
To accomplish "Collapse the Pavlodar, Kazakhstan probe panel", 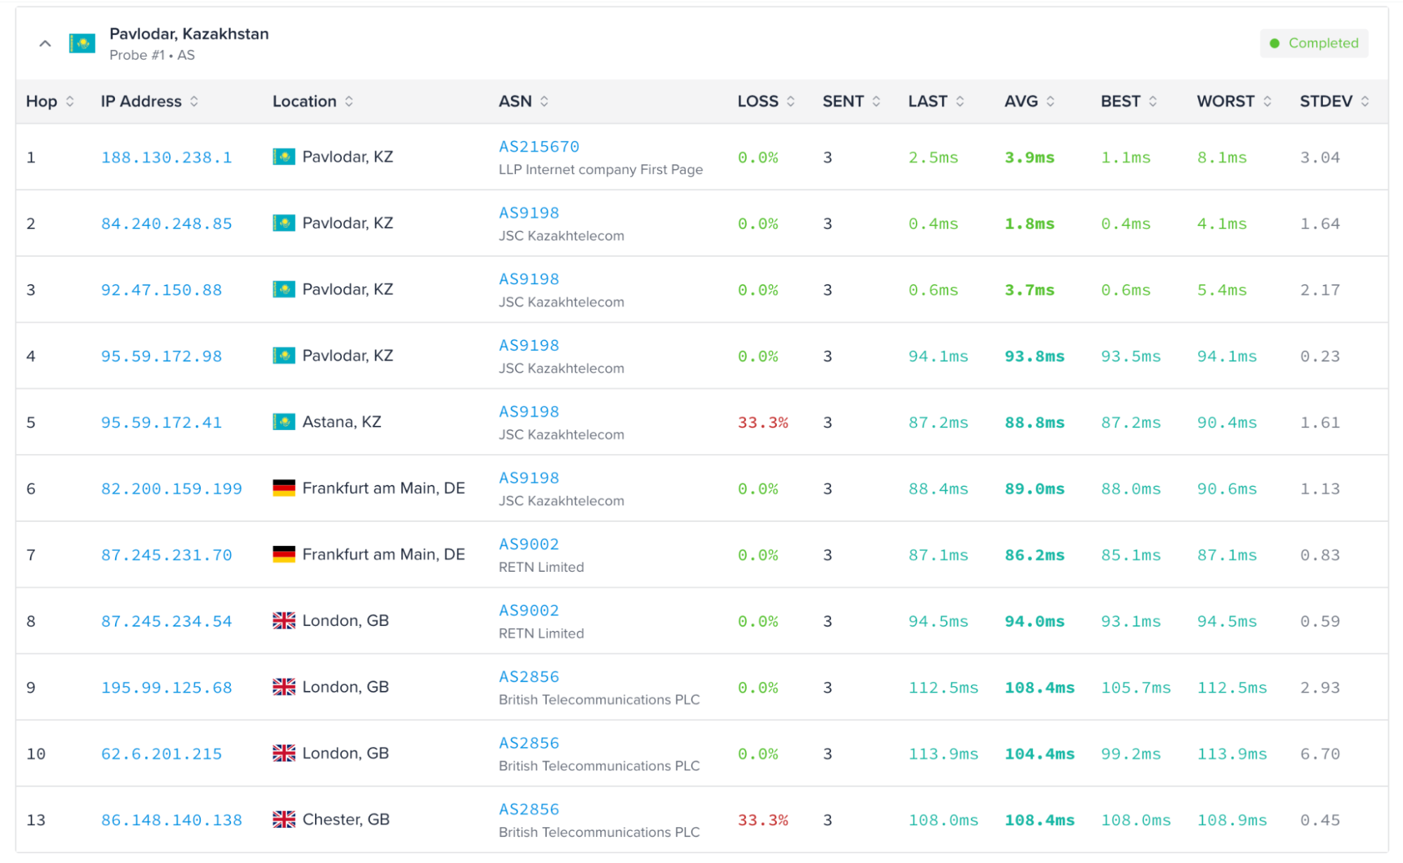I will coord(45,44).
